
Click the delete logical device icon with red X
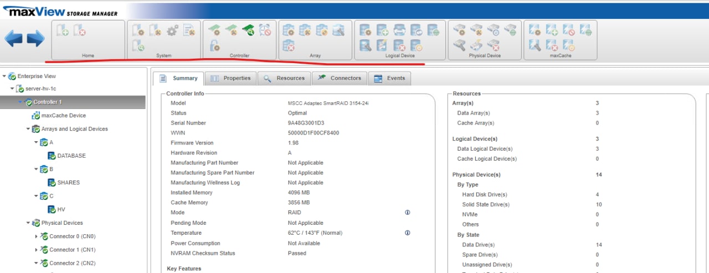click(x=399, y=46)
